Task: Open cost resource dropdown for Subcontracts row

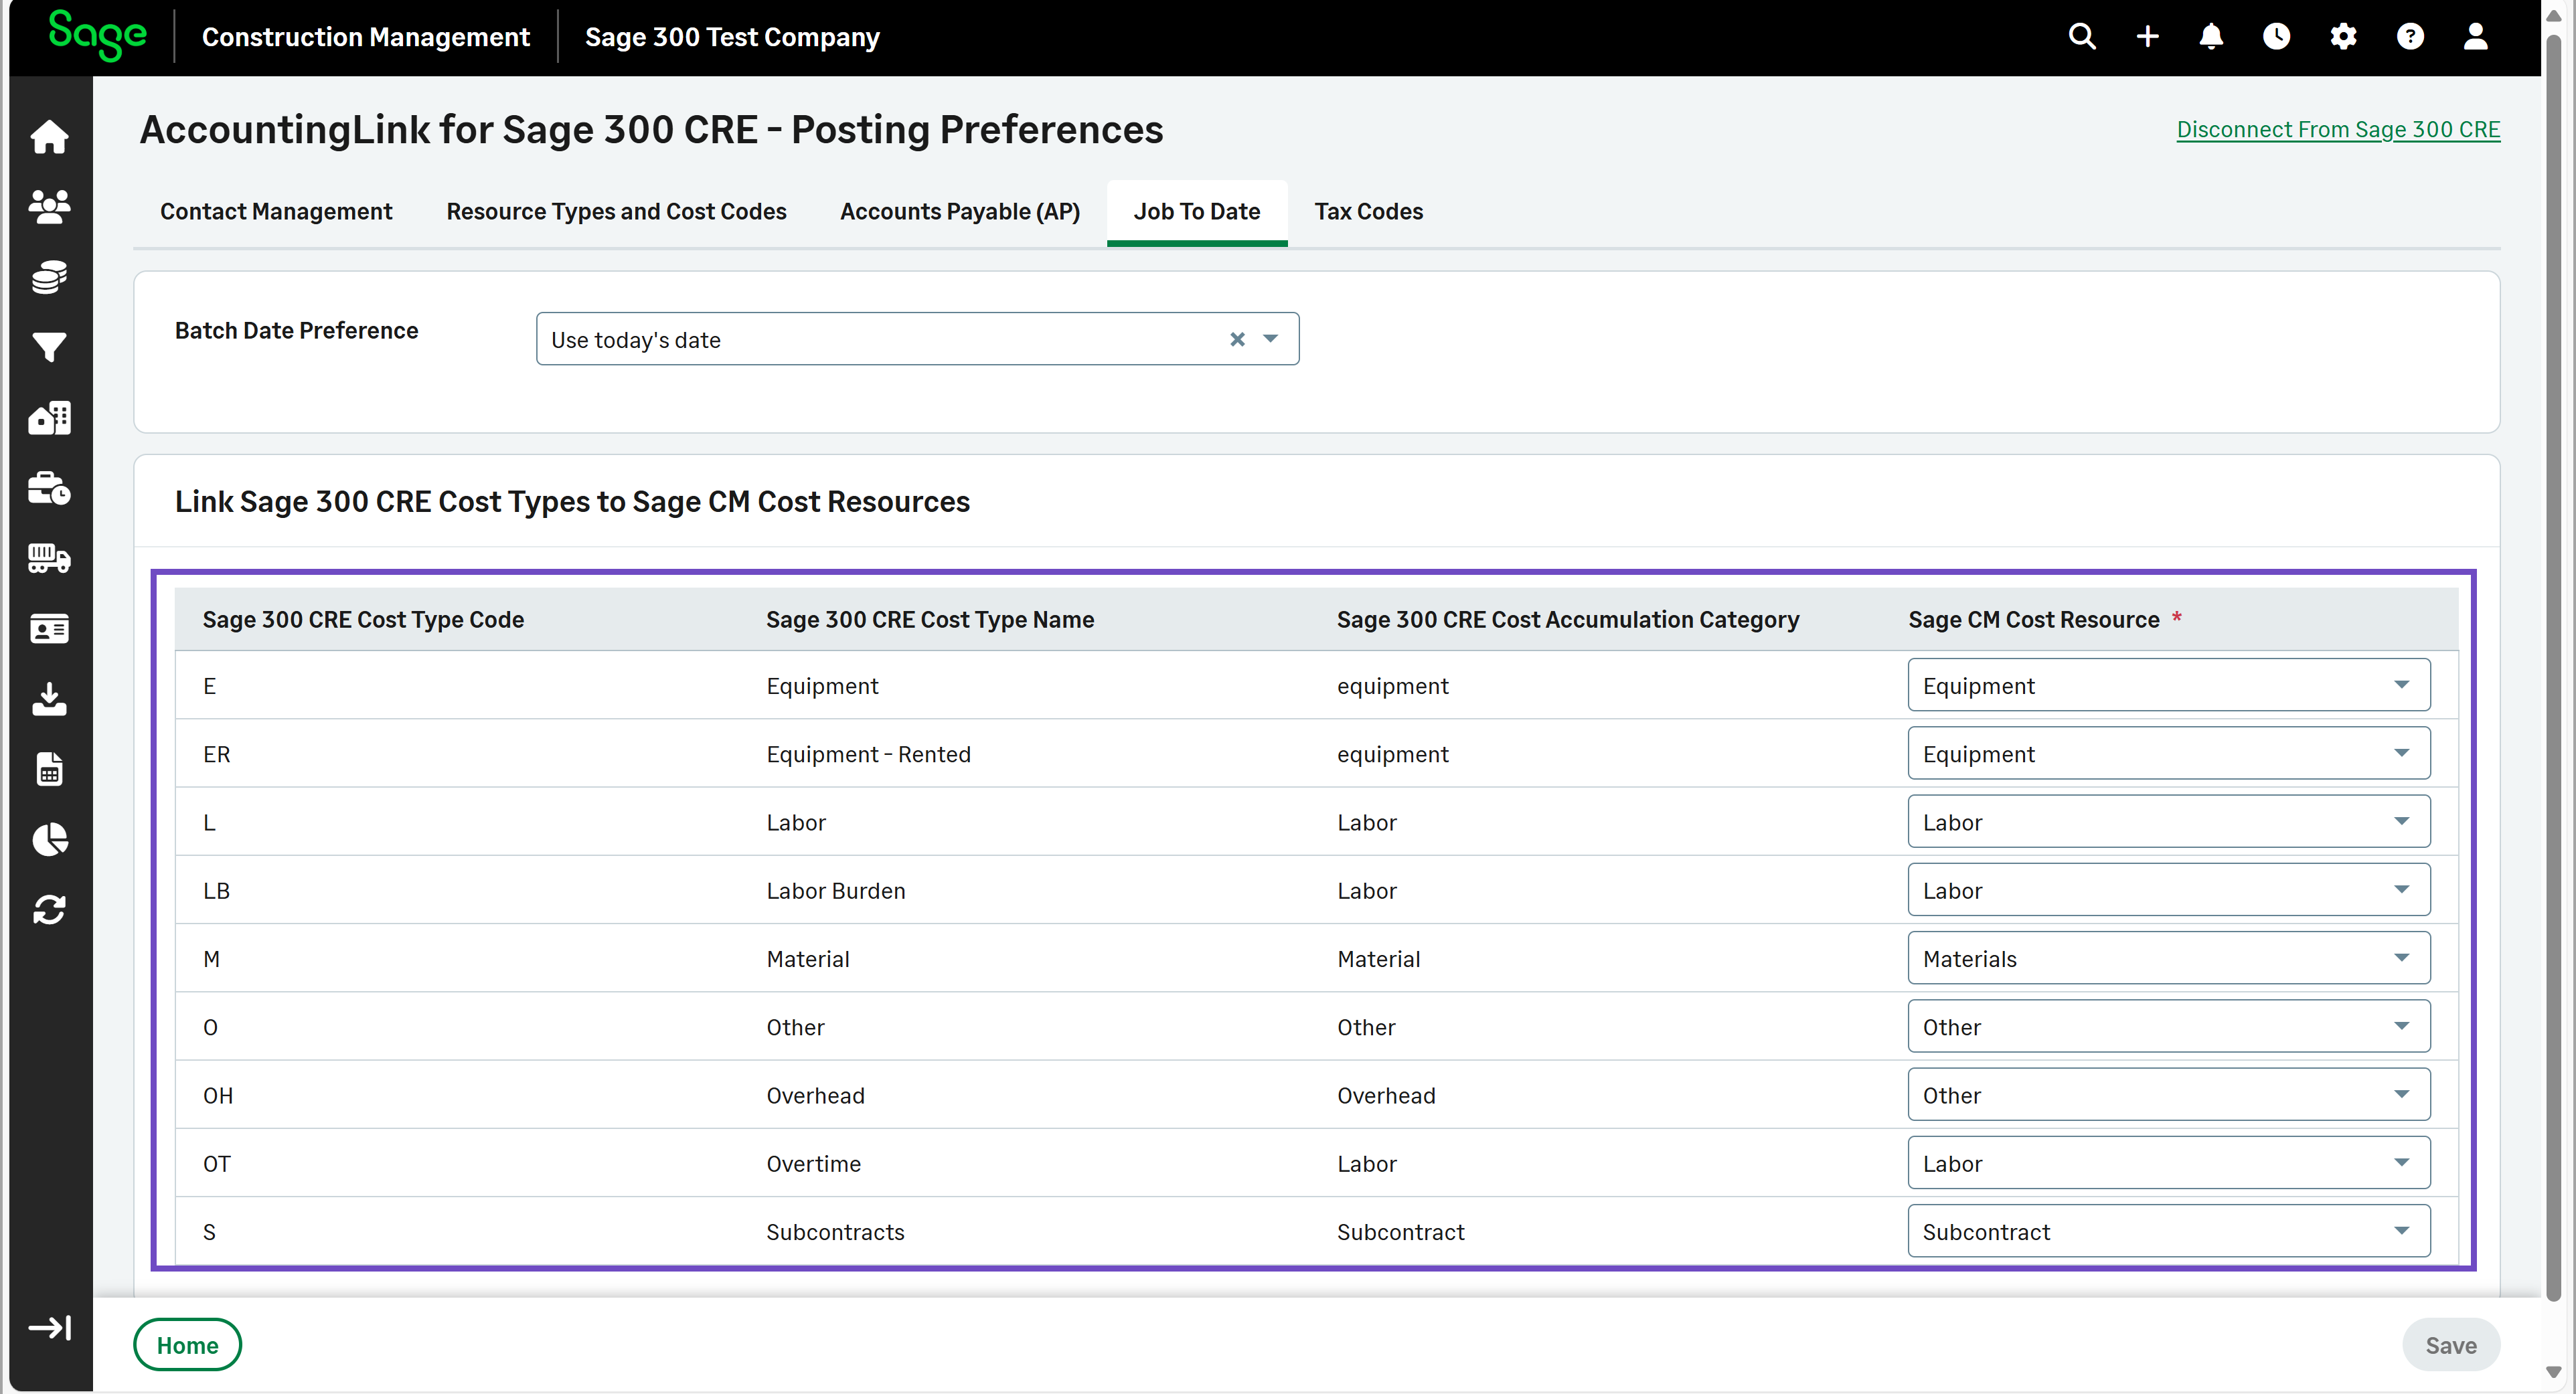Action: coord(2168,1231)
